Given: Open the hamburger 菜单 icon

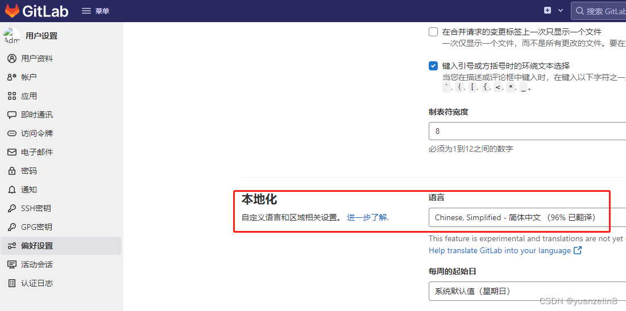Looking at the screenshot, I should tap(86, 11).
